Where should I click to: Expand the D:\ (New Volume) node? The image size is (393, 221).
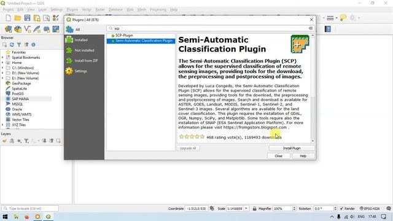[2, 73]
